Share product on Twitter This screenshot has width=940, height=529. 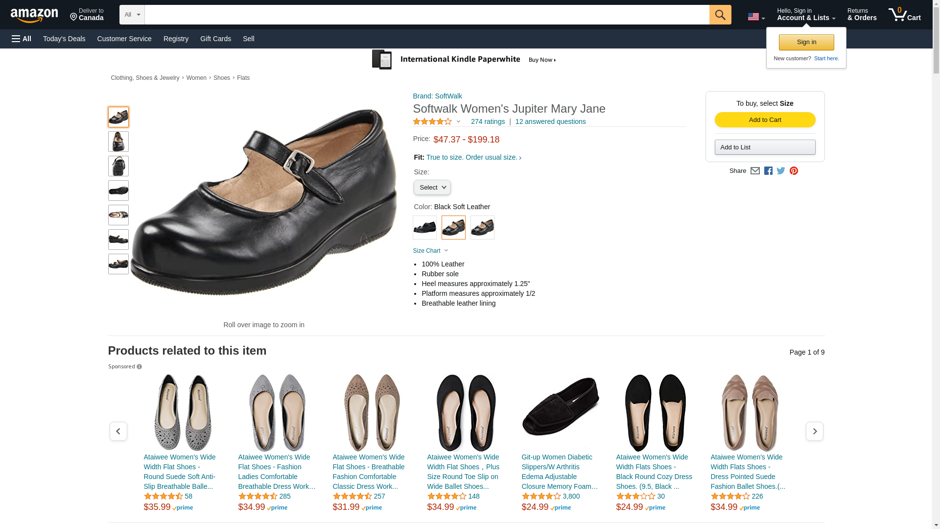pyautogui.click(x=781, y=171)
